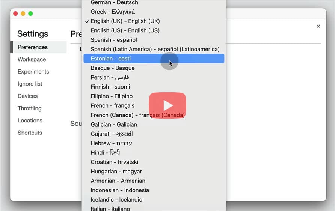Play the video with the red play button
Viewport: 335px width, 211px height.
click(x=167, y=105)
